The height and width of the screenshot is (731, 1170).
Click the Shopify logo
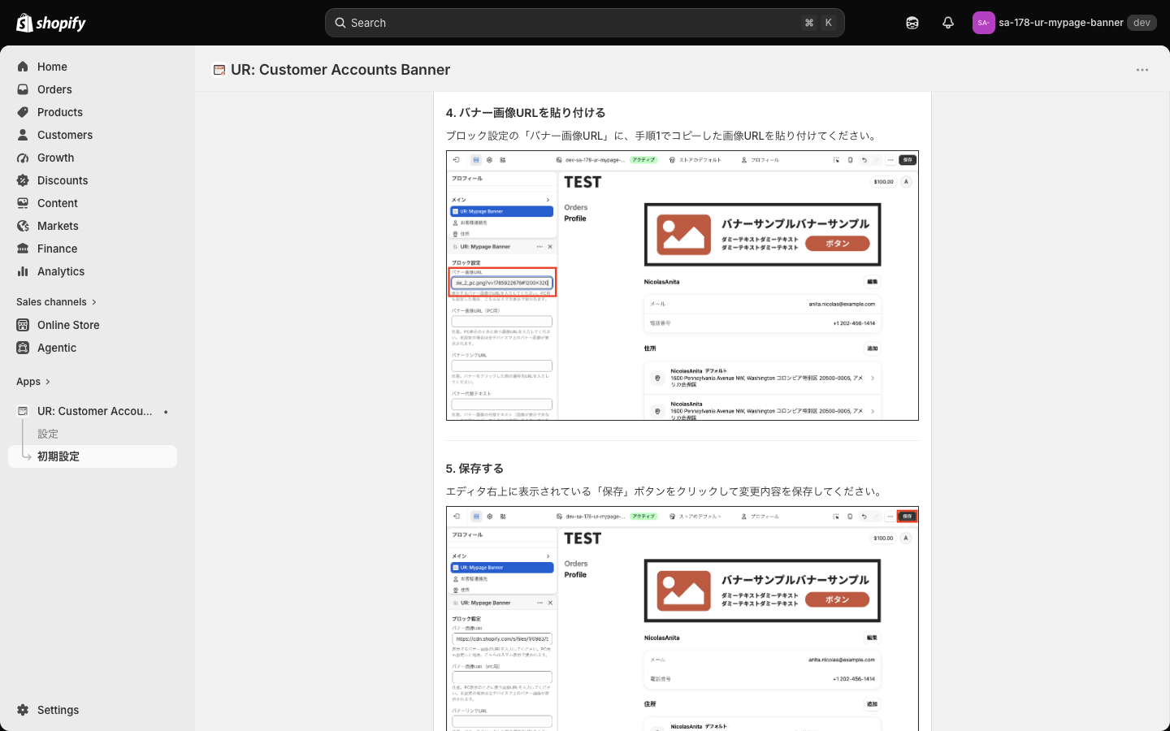51,23
